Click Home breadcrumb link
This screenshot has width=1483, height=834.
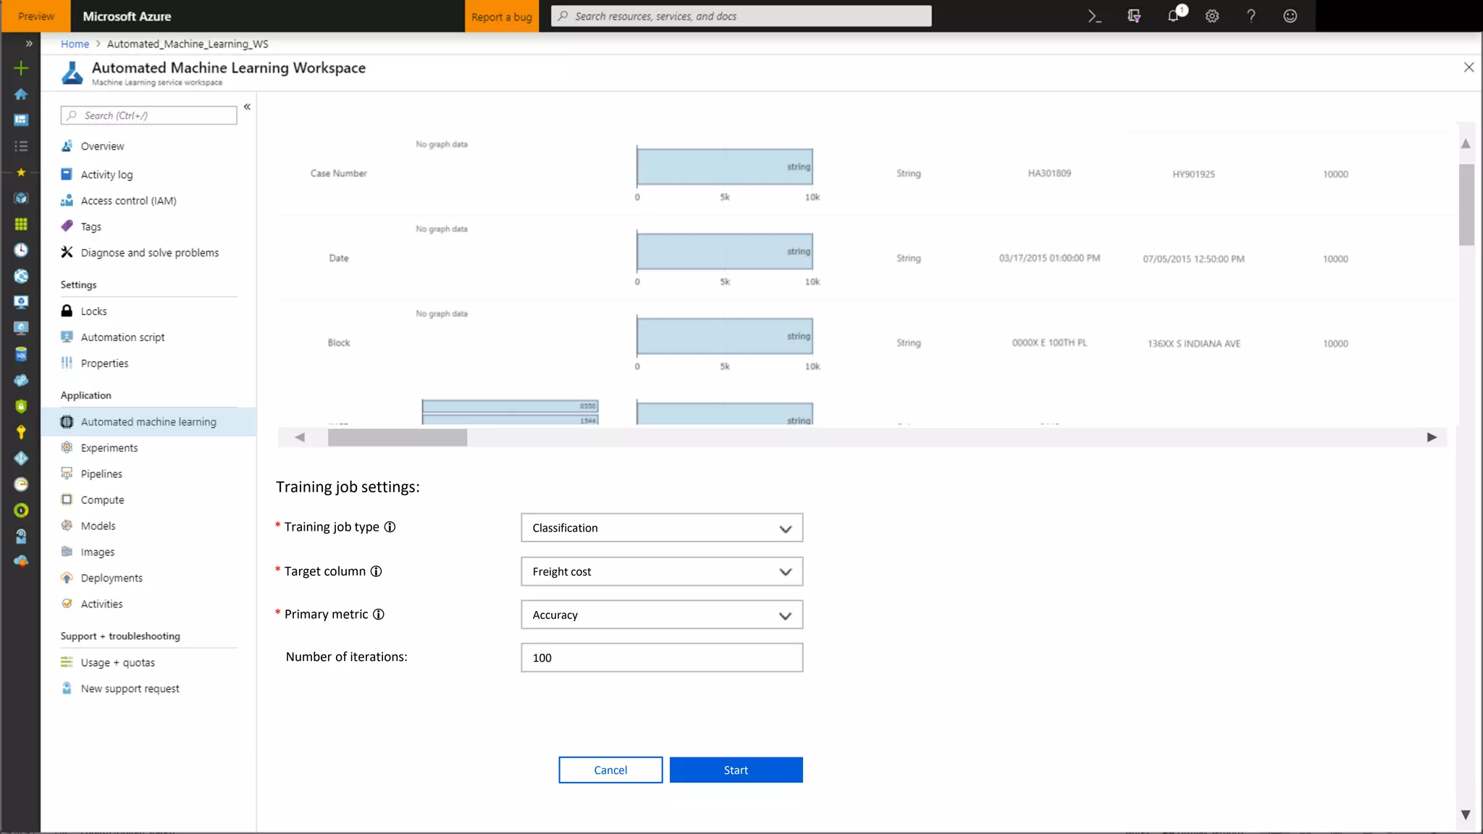coord(75,43)
